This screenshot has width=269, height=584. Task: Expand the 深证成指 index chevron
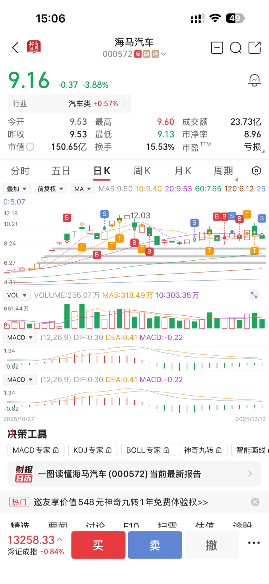pyautogui.click(x=60, y=540)
